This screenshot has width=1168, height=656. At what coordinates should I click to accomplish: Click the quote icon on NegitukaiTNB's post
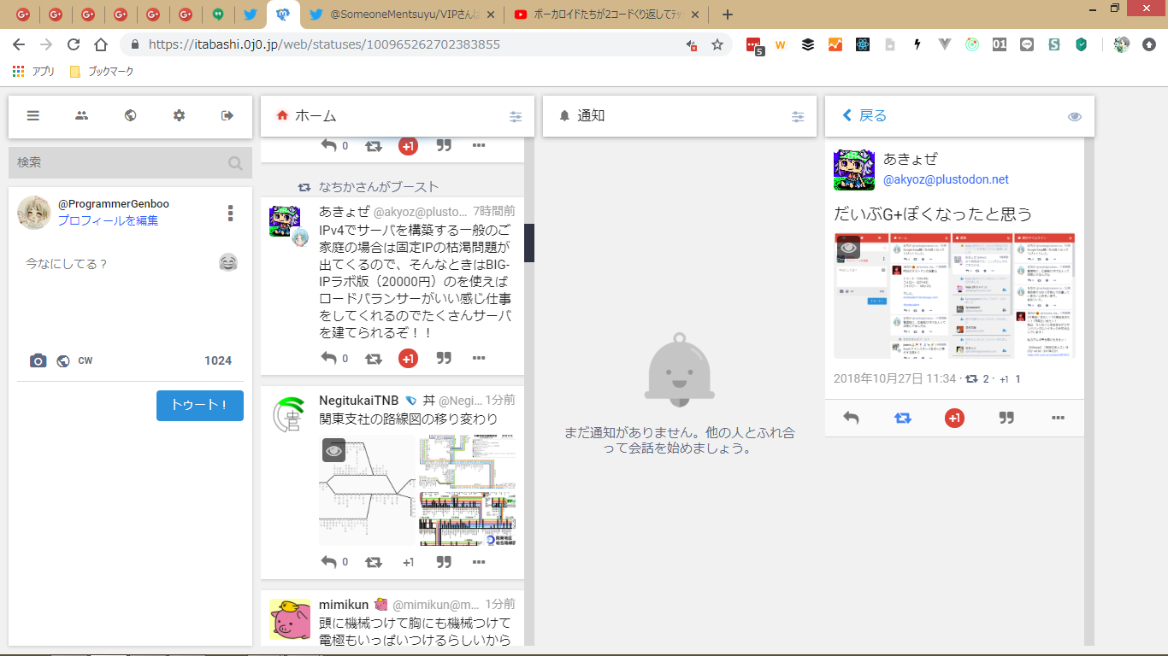pos(444,562)
